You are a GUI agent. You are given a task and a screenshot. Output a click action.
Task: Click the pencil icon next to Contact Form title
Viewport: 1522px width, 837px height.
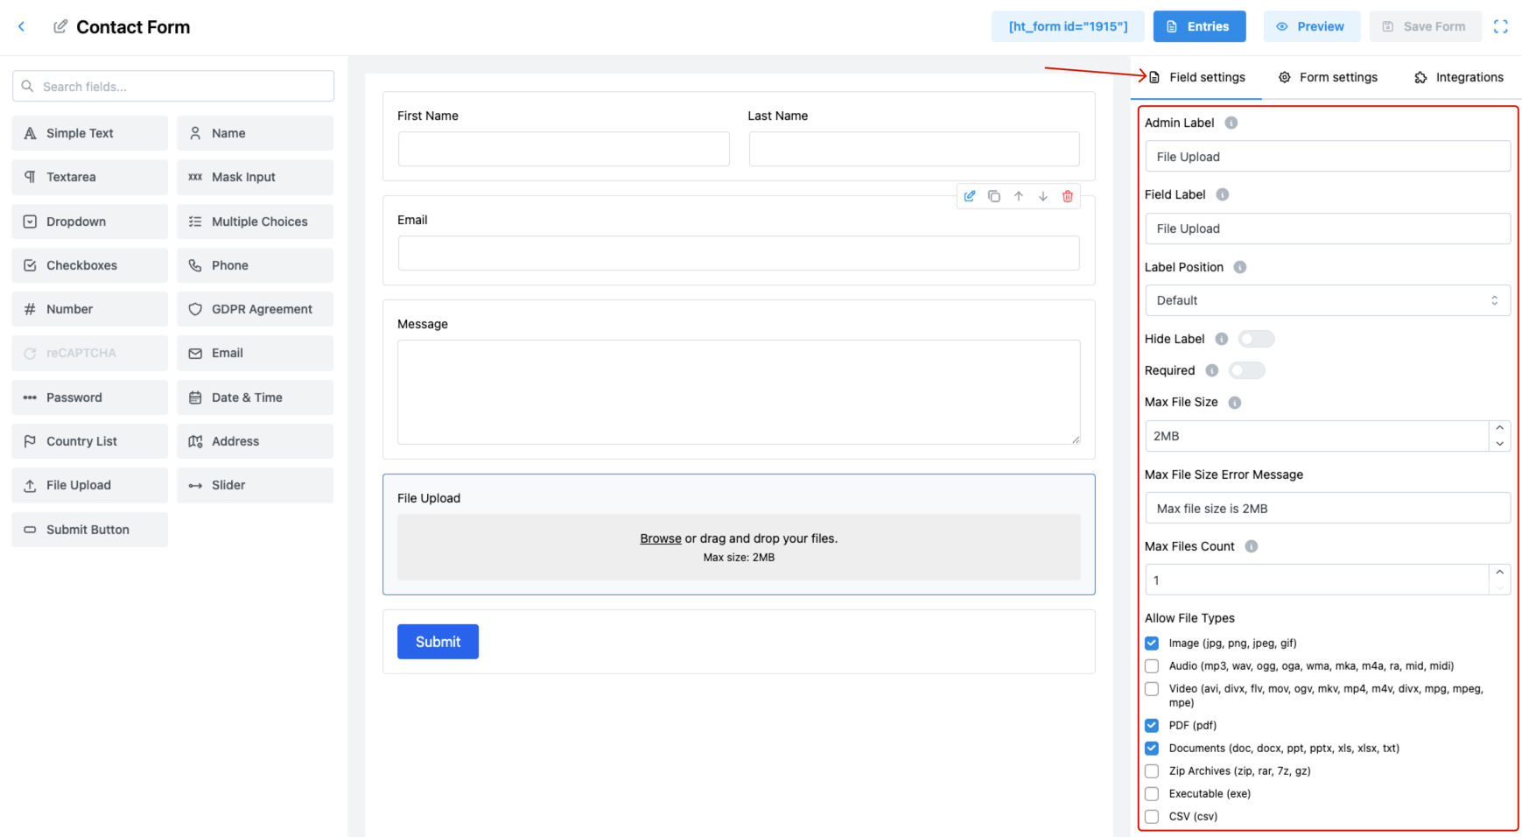pos(60,26)
